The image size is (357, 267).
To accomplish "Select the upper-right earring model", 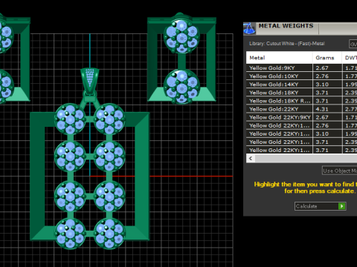I will tap(181, 58).
